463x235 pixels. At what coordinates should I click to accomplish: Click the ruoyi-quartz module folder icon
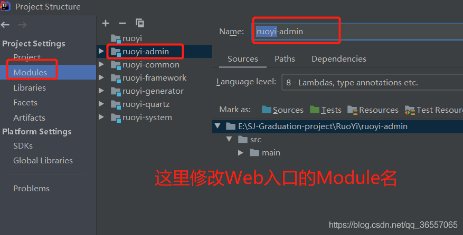click(116, 105)
